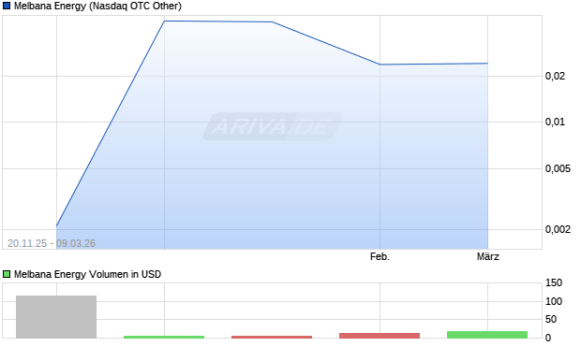Click the Melbana Energy (Nasdaq OTC Other) title
This screenshot has height=347, width=581.
(x=97, y=6)
